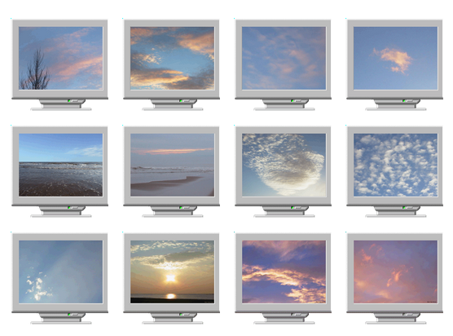Choose the large round mottled cloud thumbnail

coord(284,165)
